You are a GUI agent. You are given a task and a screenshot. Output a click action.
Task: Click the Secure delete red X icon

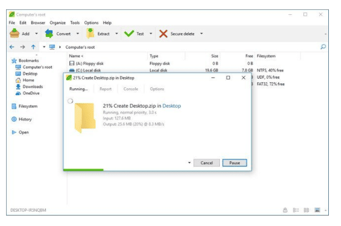click(164, 34)
